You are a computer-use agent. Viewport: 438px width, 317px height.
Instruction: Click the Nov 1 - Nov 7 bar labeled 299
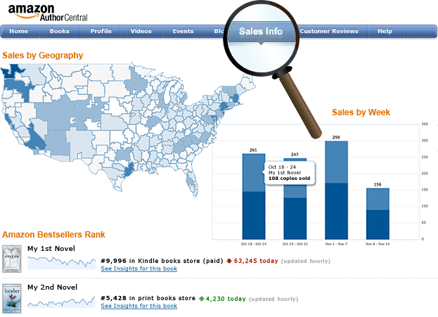(x=336, y=190)
